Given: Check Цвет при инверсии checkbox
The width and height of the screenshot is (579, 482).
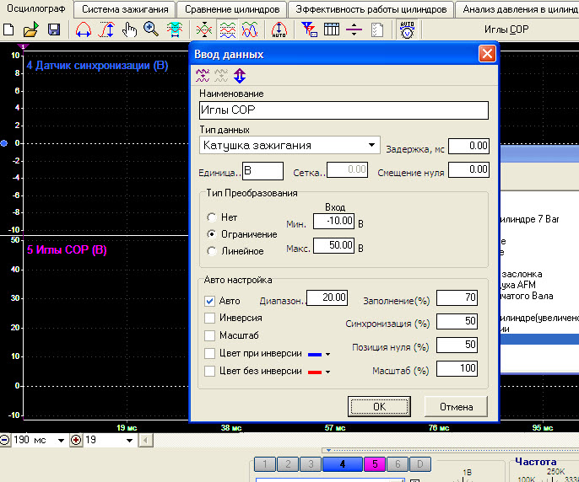Looking at the screenshot, I should 209,353.
